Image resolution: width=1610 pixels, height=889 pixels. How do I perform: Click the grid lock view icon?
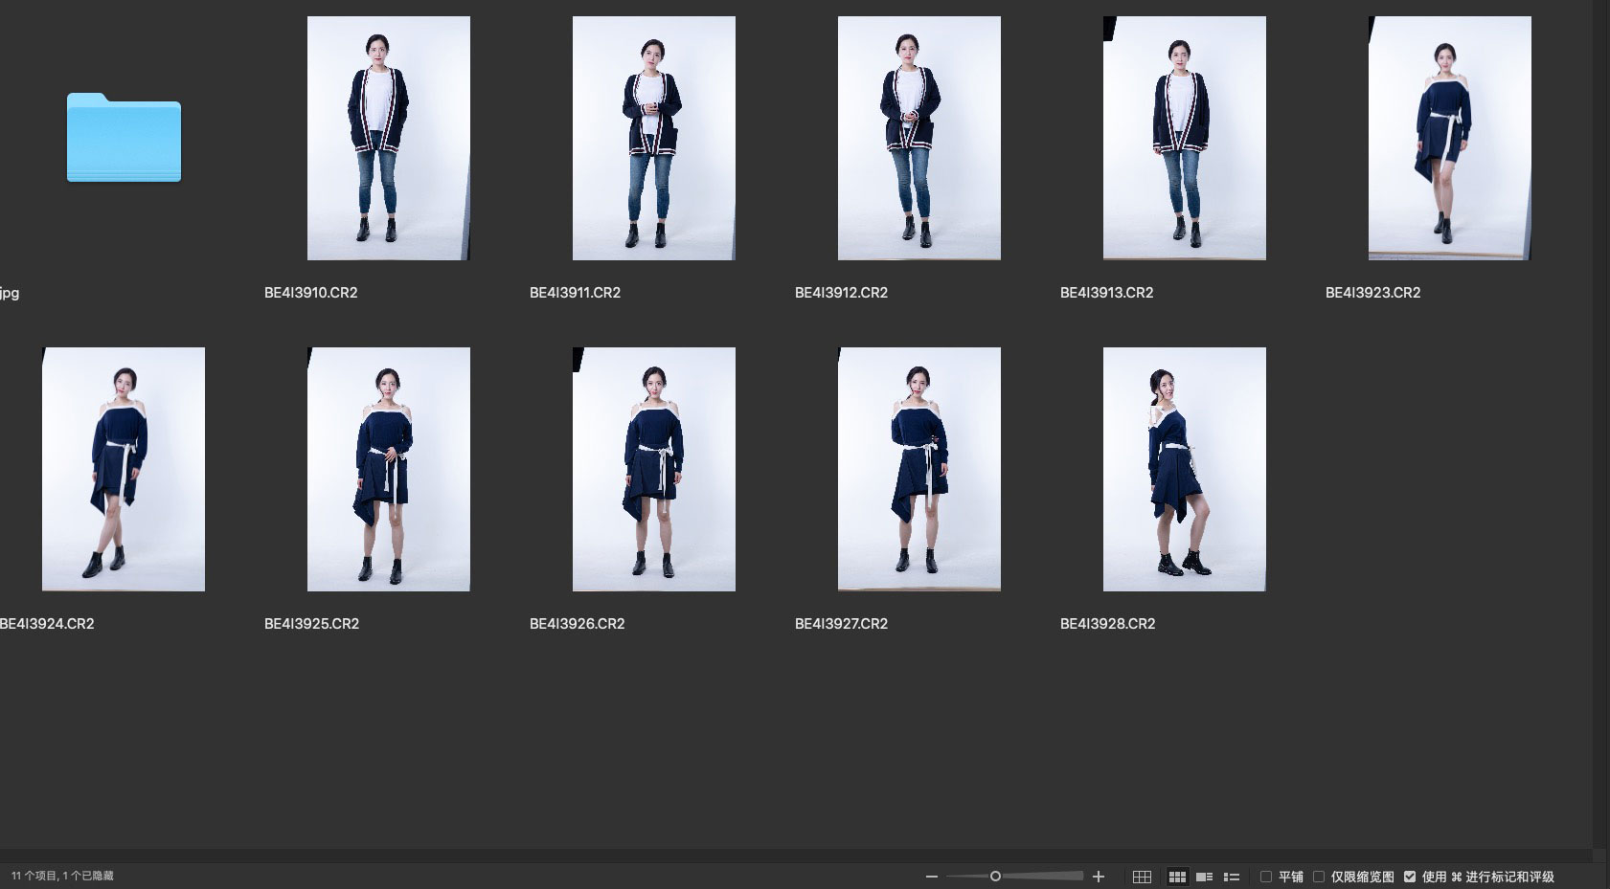[x=1142, y=877]
